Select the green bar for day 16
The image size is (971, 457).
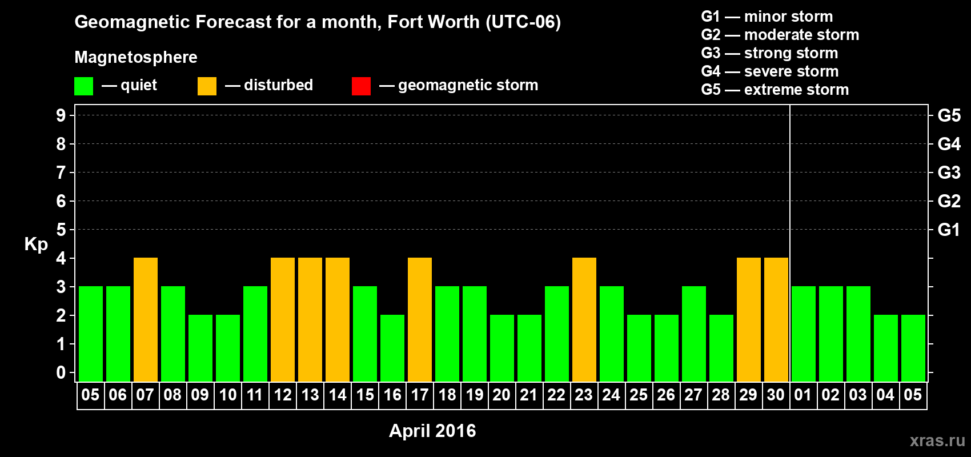392,348
